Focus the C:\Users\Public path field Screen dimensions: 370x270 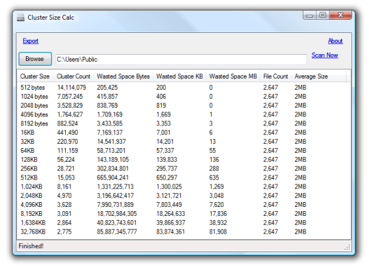(x=181, y=59)
